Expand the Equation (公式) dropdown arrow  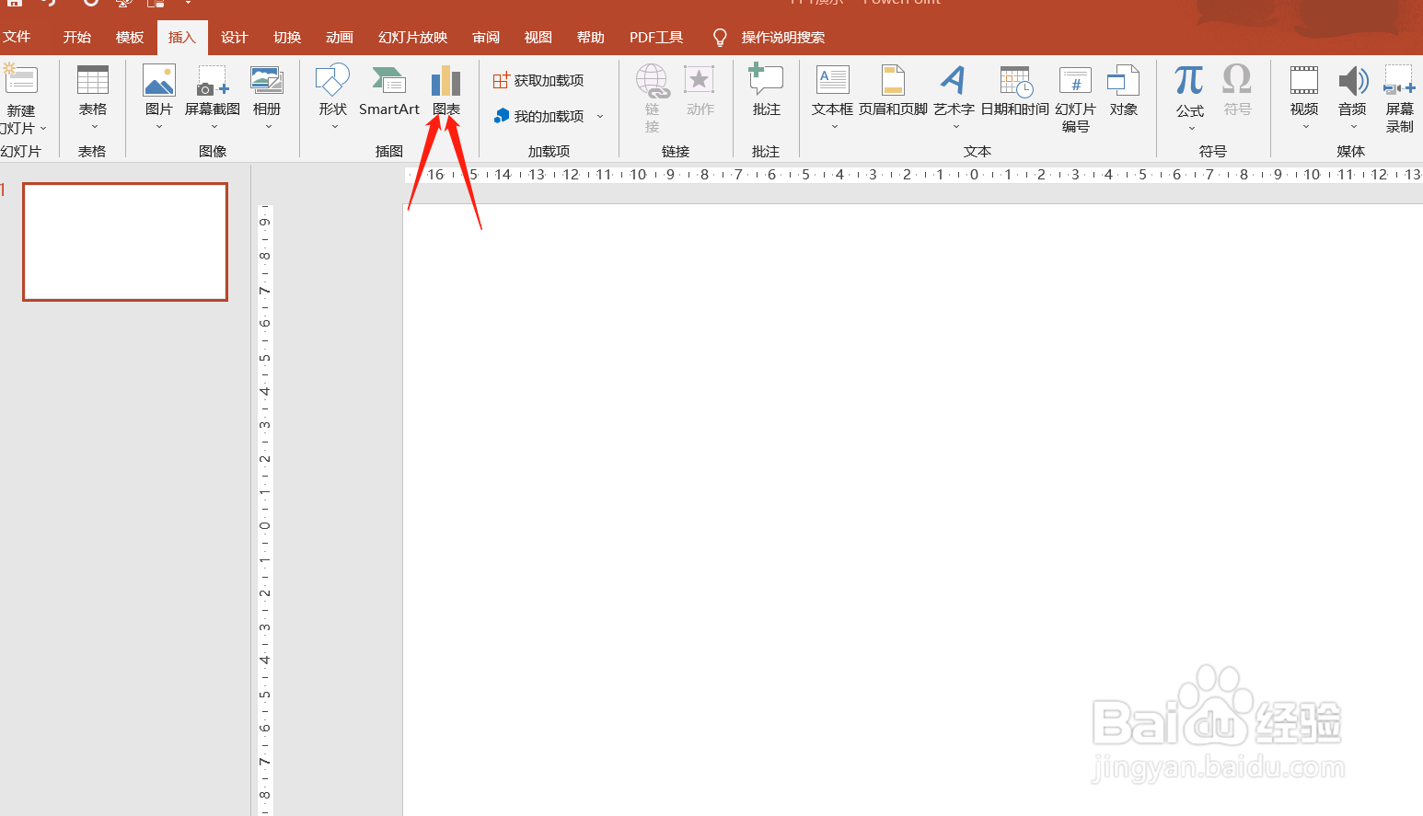pos(1191,128)
